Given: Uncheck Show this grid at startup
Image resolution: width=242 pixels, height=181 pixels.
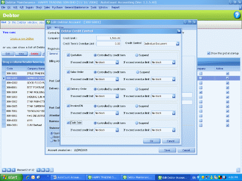Looking at the screenshot, I should point(209,53).
